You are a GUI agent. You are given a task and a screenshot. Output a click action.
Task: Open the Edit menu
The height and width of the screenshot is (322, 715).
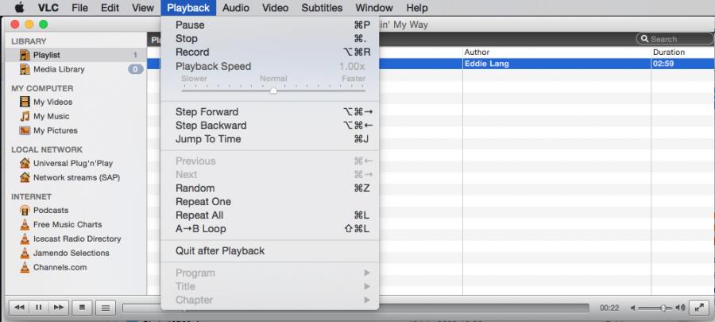(x=110, y=8)
